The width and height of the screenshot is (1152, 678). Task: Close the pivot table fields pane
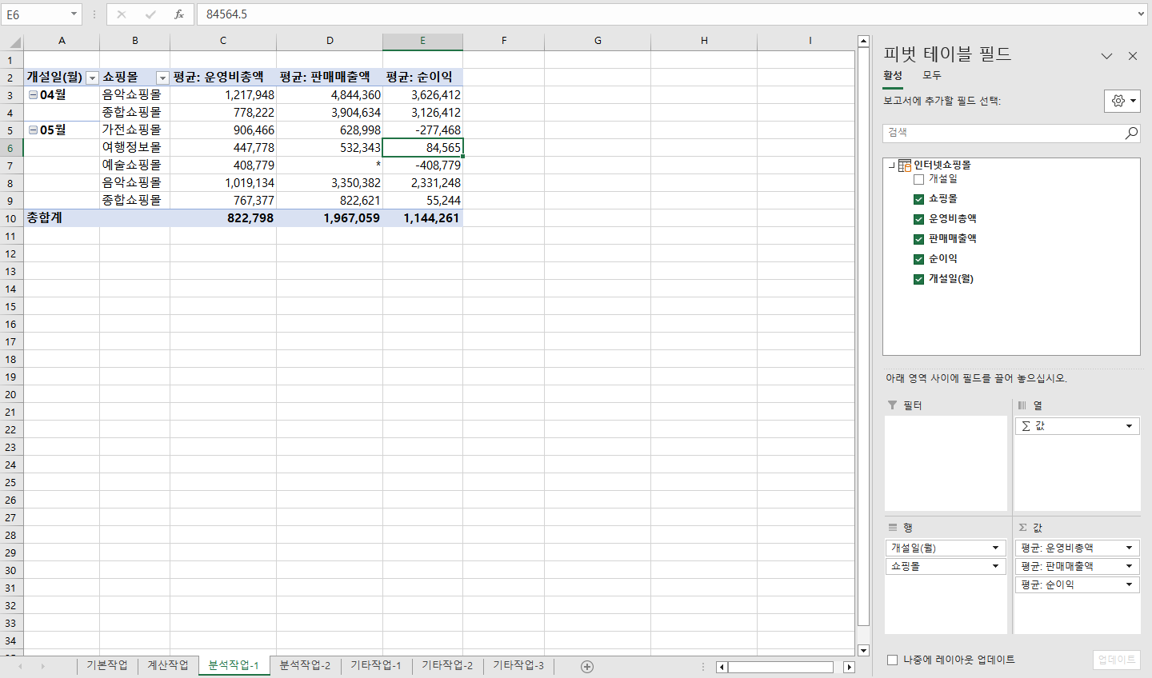click(1133, 56)
